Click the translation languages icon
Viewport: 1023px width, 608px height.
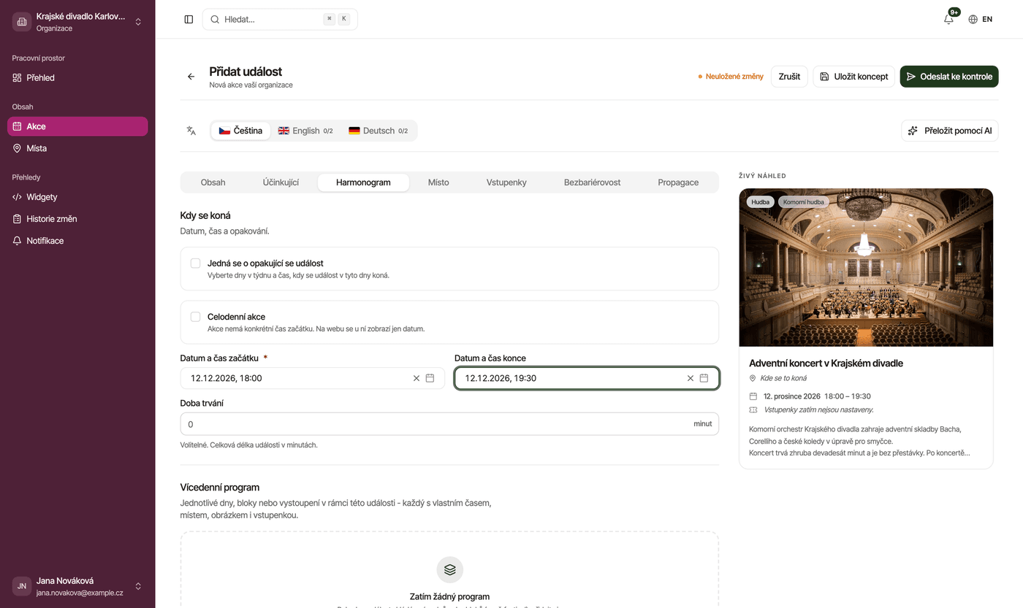[191, 131]
